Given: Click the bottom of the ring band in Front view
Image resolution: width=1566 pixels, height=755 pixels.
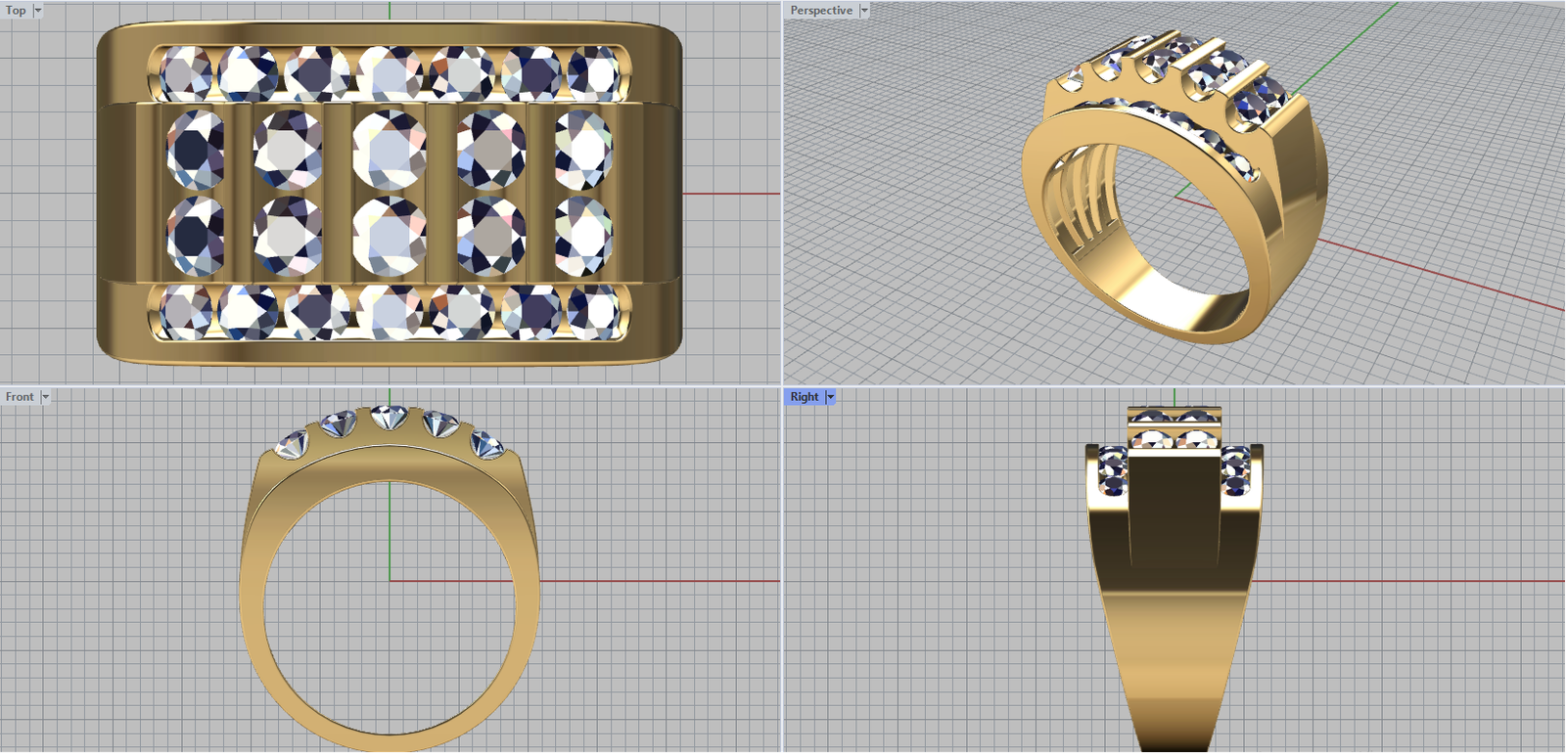Looking at the screenshot, I should pyautogui.click(x=390, y=743).
